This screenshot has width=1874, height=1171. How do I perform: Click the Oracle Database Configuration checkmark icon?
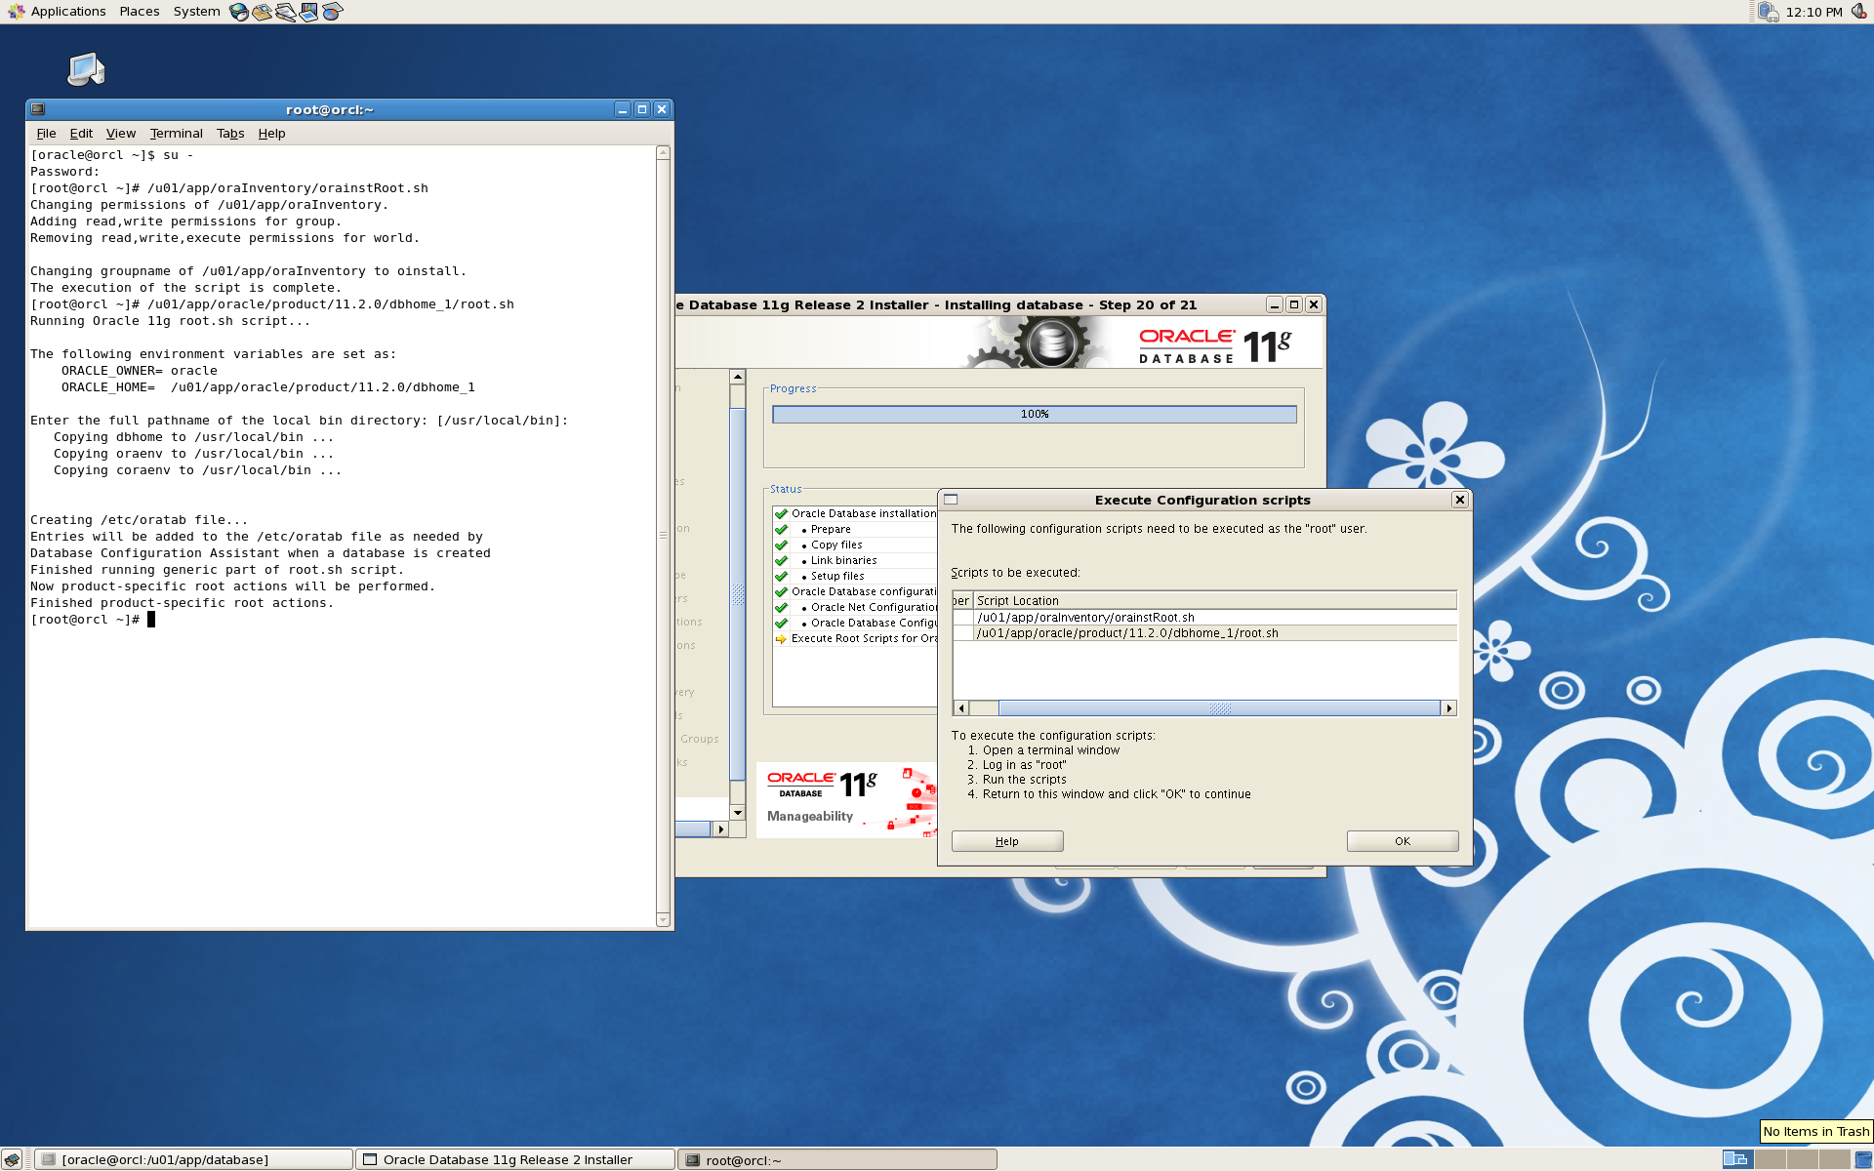point(779,622)
